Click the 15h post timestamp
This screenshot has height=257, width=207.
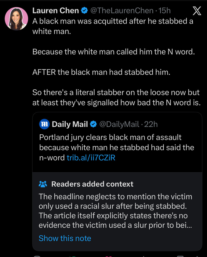point(165,11)
